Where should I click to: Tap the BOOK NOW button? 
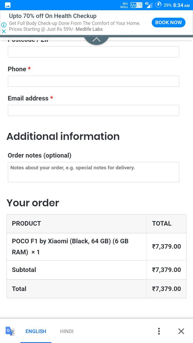(x=169, y=23)
